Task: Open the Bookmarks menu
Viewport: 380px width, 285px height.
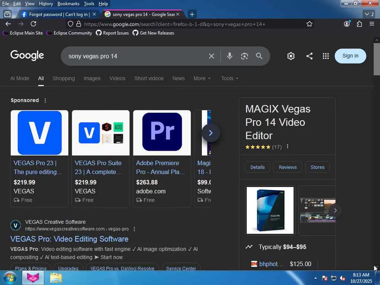Action: pos(68,4)
